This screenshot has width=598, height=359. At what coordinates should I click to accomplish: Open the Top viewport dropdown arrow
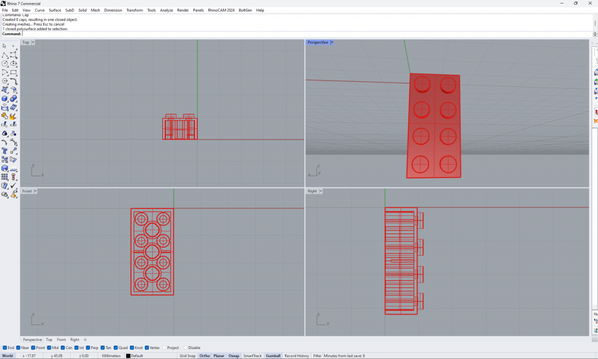33,43
